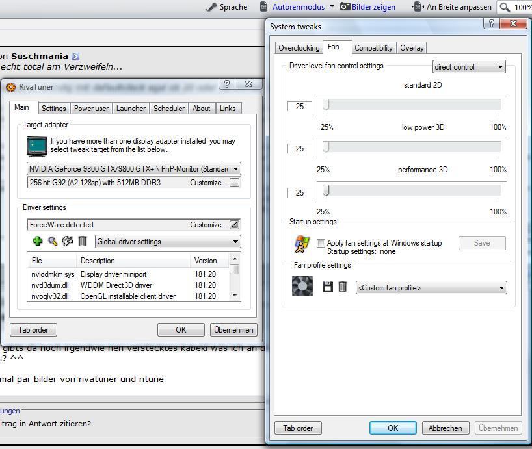Click the edit profile icon beside the magnifier
This screenshot has height=449, width=532.
tap(68, 241)
